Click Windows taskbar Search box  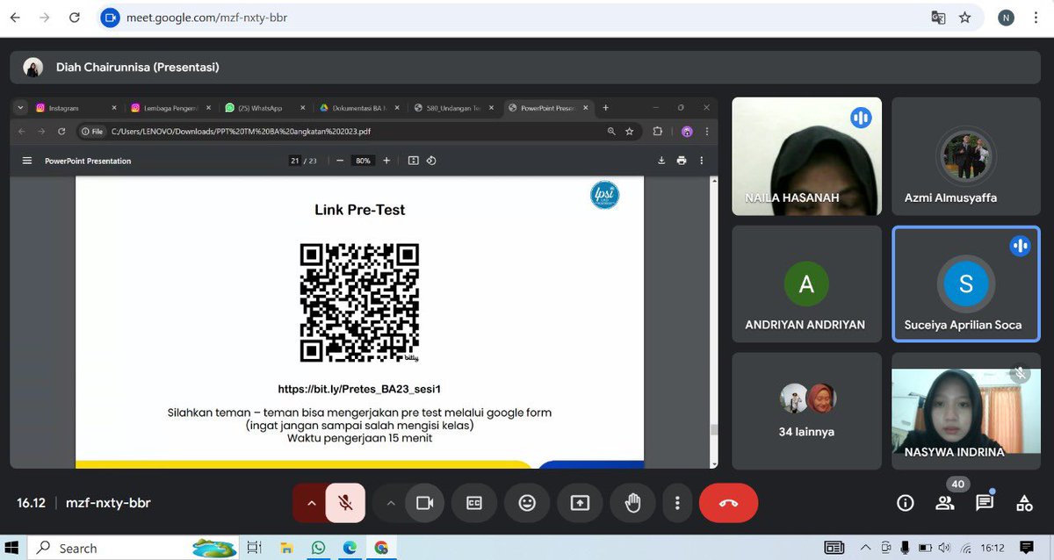point(134,548)
